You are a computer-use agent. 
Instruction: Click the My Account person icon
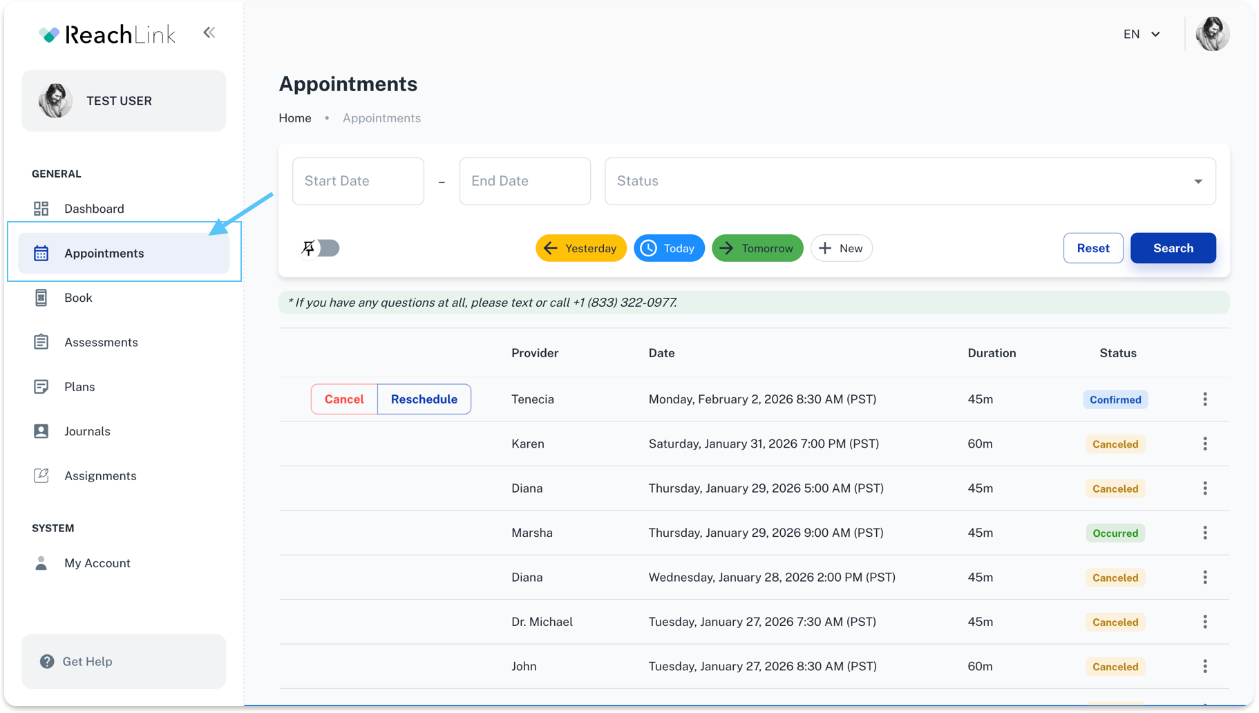pos(41,563)
